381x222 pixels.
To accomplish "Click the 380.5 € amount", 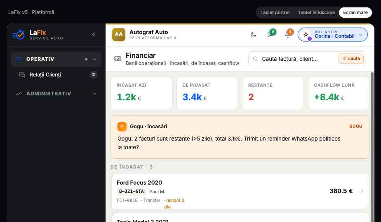I will coord(341,191).
